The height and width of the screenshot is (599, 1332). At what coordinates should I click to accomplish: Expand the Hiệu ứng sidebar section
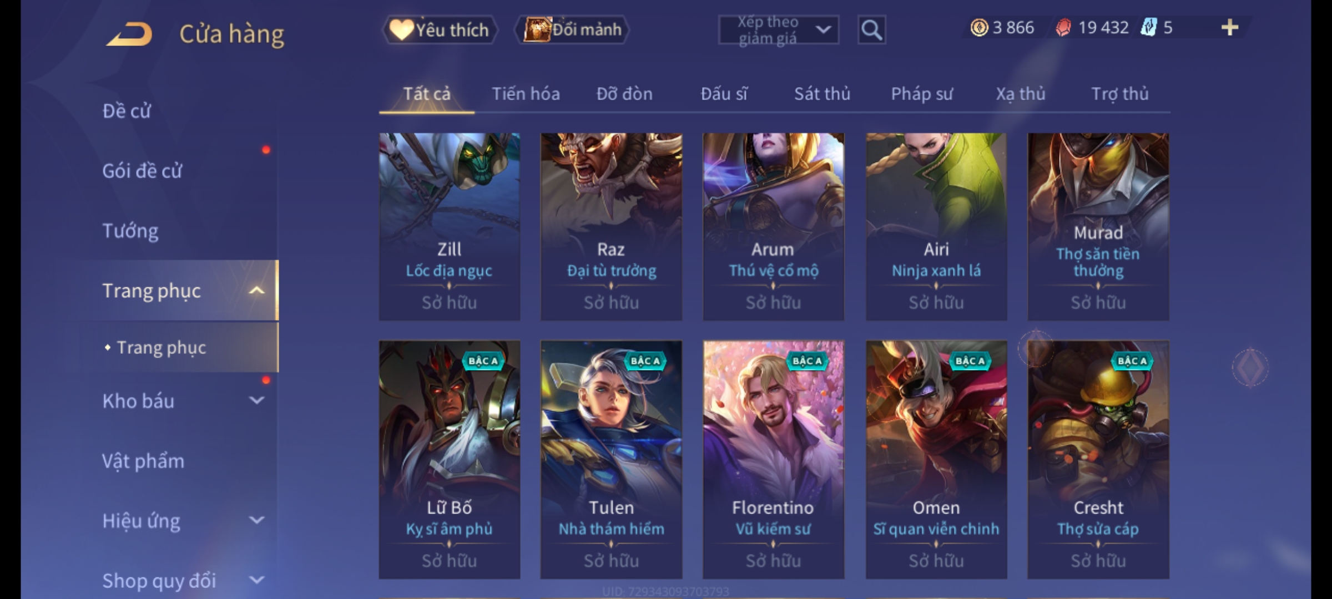point(256,520)
